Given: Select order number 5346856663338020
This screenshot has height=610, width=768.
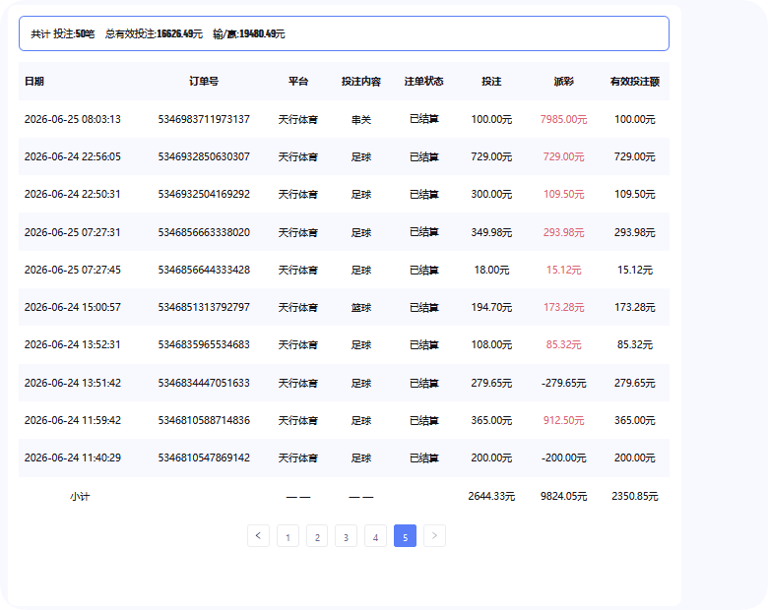Looking at the screenshot, I should click(x=204, y=232).
